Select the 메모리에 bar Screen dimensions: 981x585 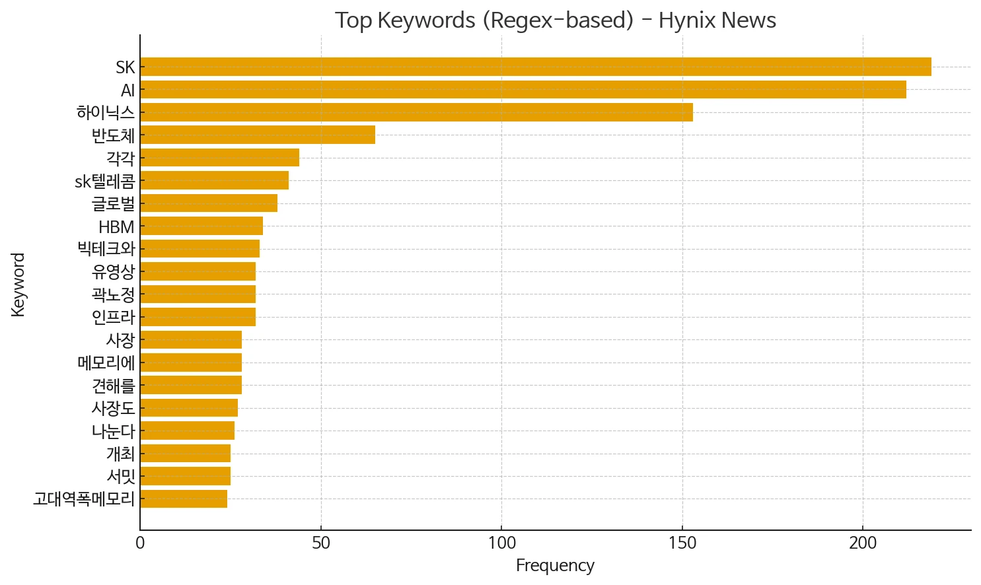click(x=191, y=362)
